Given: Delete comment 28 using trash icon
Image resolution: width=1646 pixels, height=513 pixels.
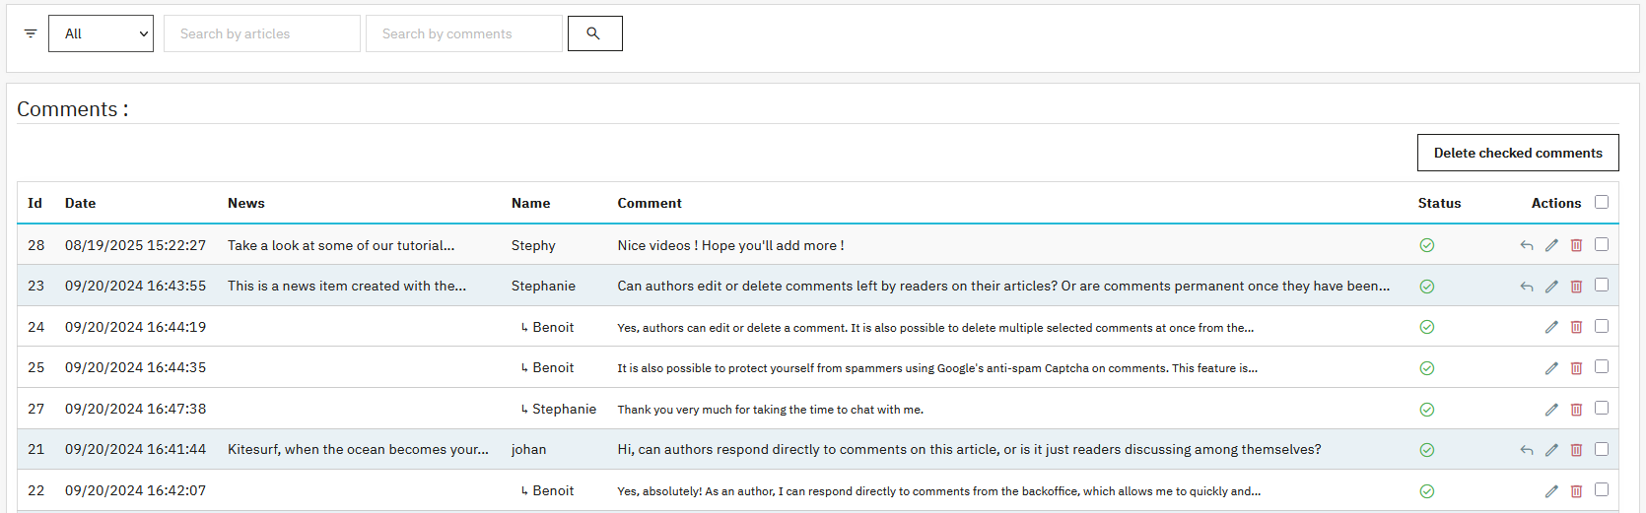Looking at the screenshot, I should [x=1576, y=245].
